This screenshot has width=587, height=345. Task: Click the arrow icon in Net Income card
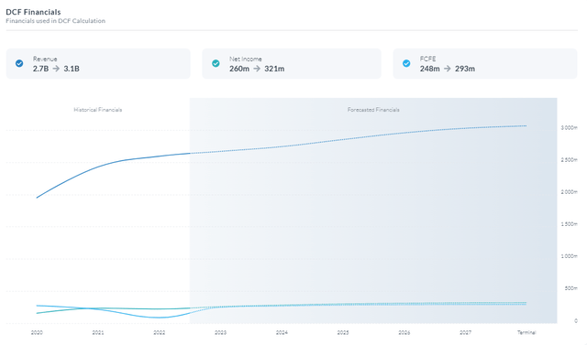[x=257, y=69]
